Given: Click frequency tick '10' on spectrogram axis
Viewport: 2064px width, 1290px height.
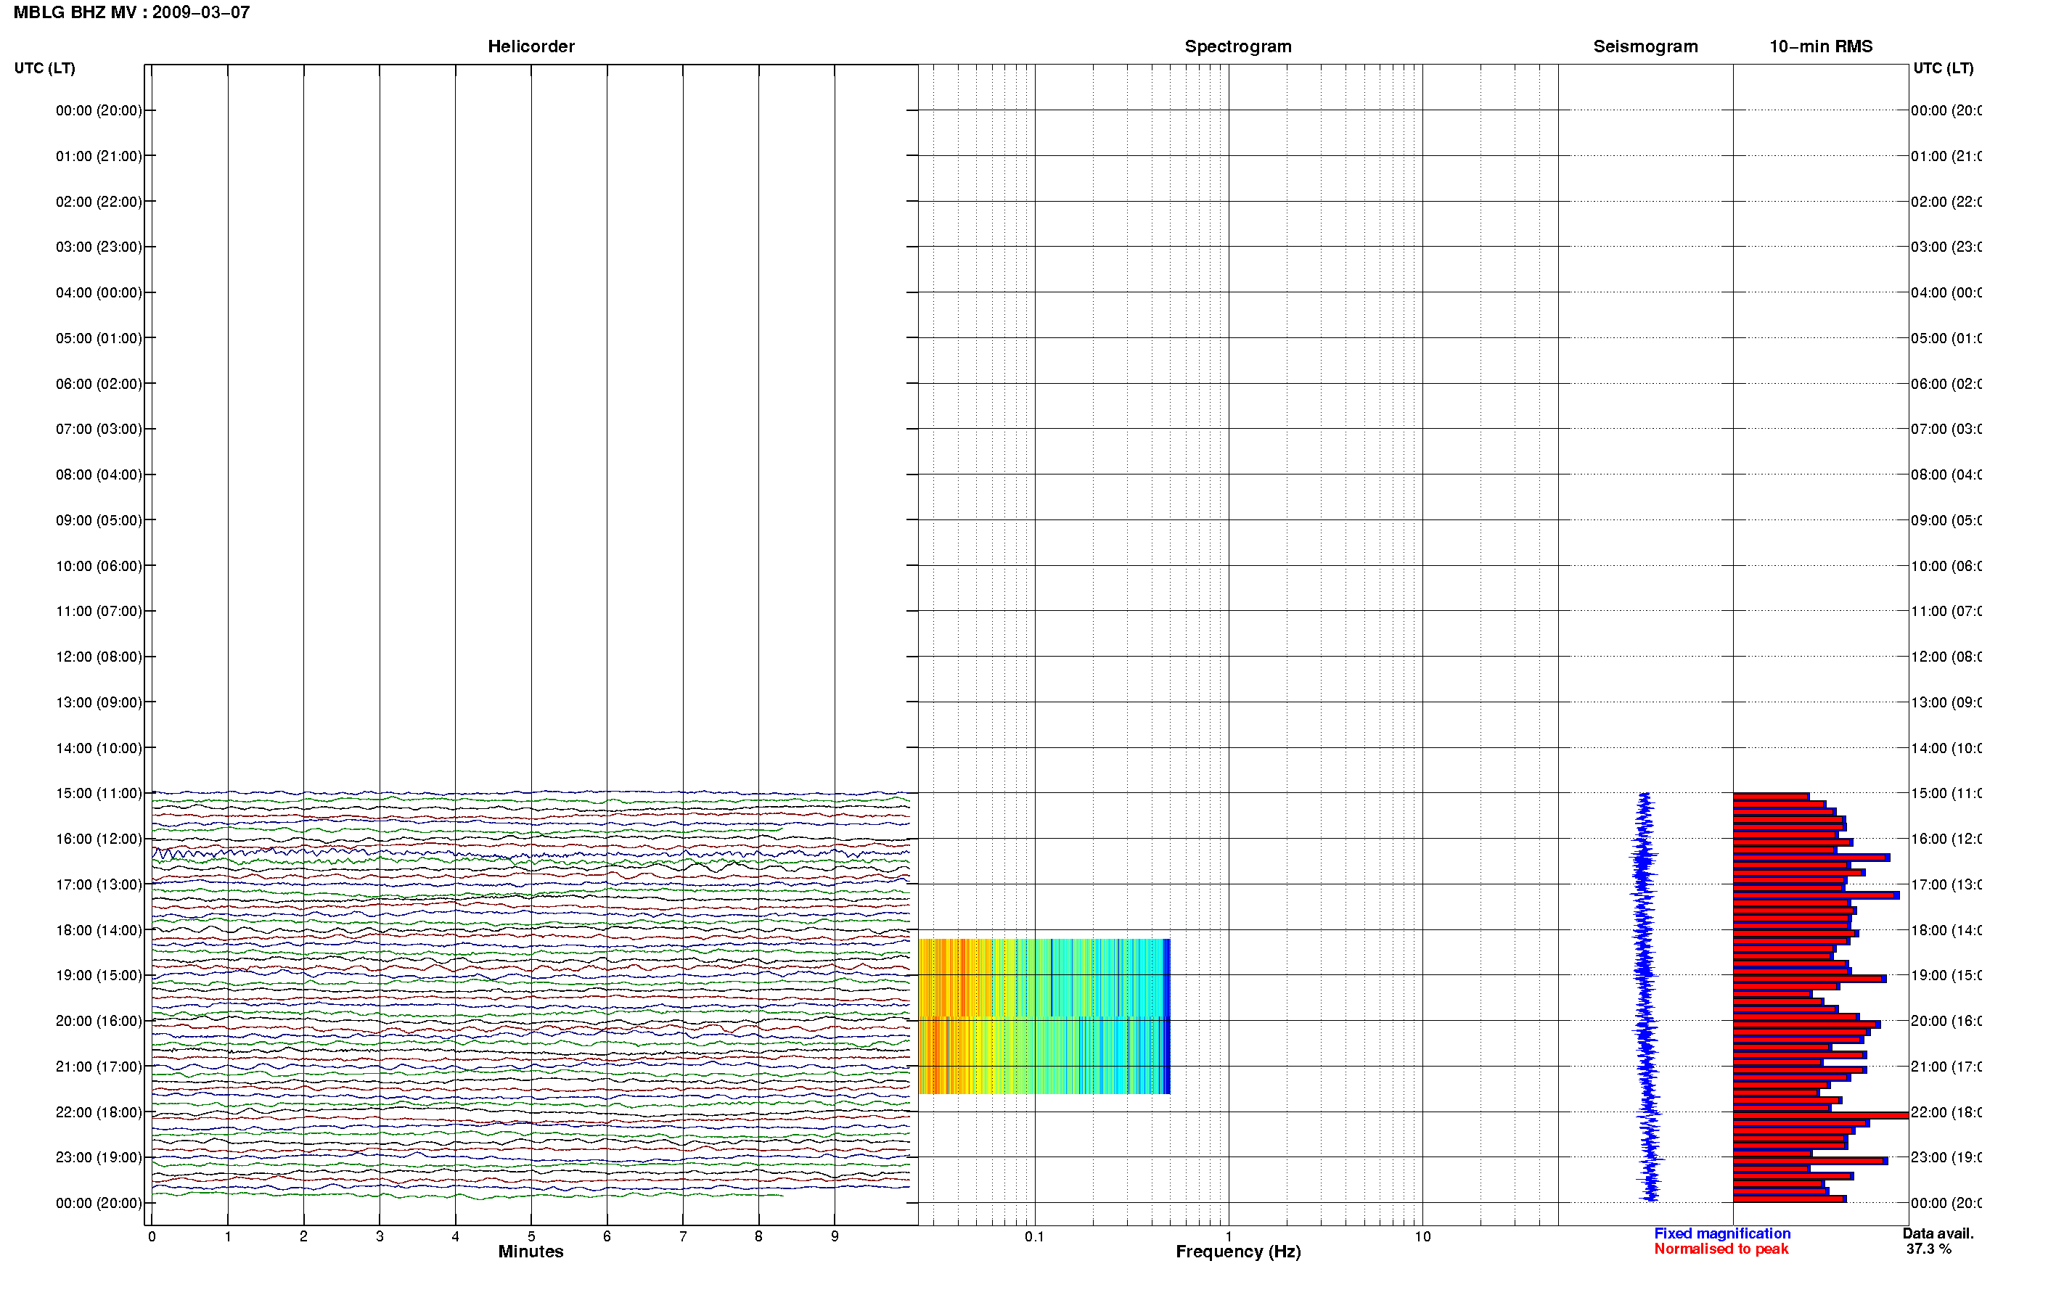Looking at the screenshot, I should pyautogui.click(x=1422, y=1236).
